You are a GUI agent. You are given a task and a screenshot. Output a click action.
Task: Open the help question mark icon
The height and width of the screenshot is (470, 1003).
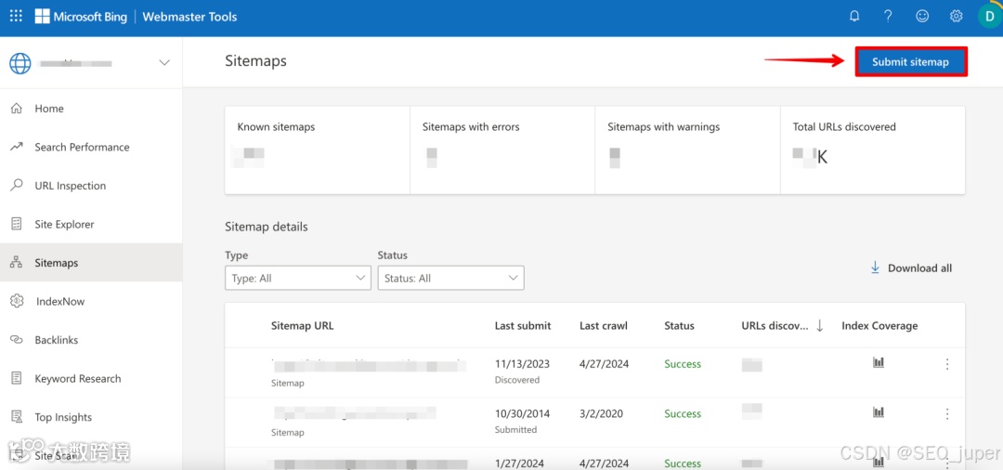[888, 17]
